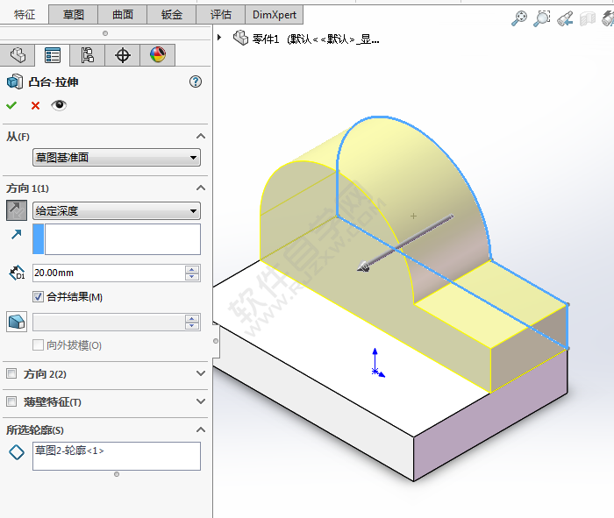Open the 钣金 tab
The height and width of the screenshot is (518, 614).
pos(172,15)
